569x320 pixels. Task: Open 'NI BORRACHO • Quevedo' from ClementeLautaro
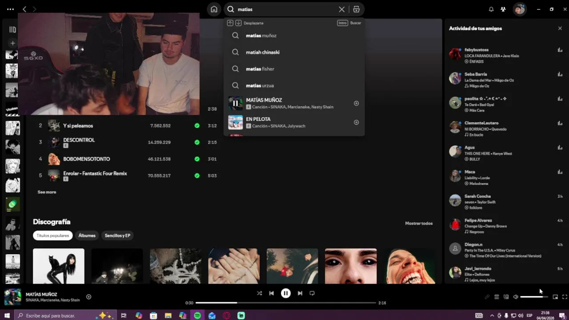point(485,129)
